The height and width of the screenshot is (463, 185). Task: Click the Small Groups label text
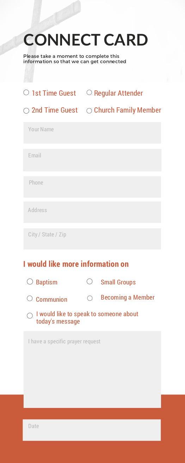[118, 282]
